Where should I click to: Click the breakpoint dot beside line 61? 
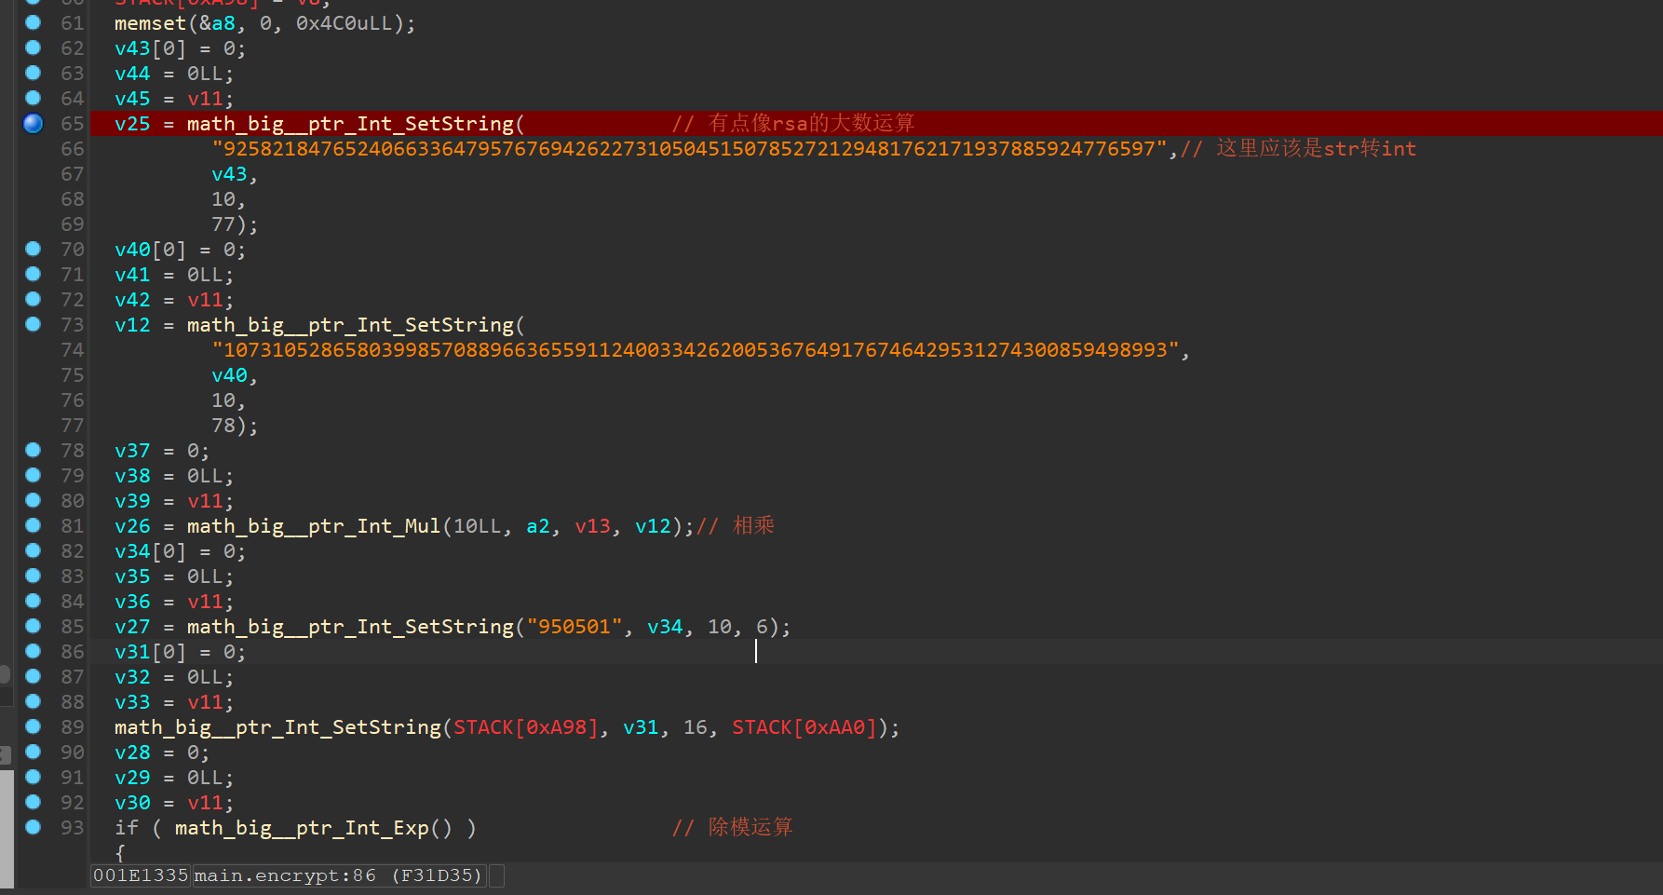coord(33,22)
